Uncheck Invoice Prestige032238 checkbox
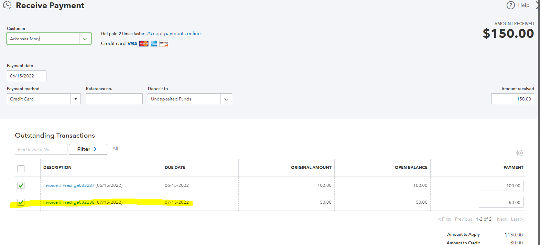This screenshot has height=245, width=540. [21, 202]
